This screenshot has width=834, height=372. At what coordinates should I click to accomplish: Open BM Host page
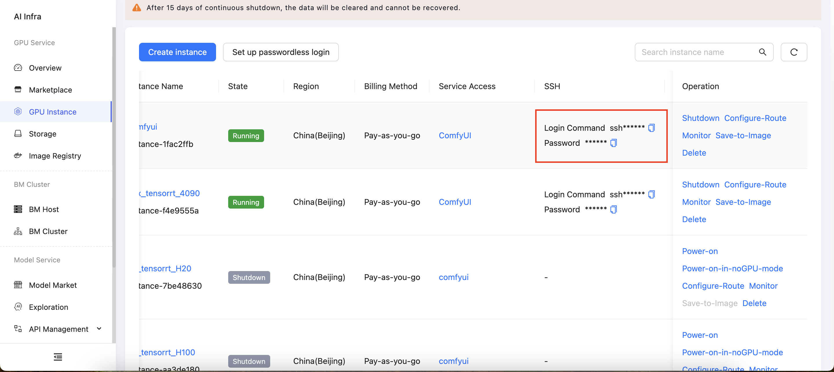44,210
